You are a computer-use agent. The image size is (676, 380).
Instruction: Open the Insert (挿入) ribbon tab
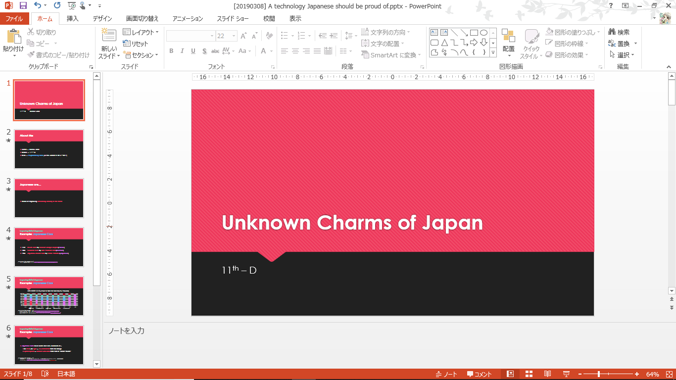(73, 19)
